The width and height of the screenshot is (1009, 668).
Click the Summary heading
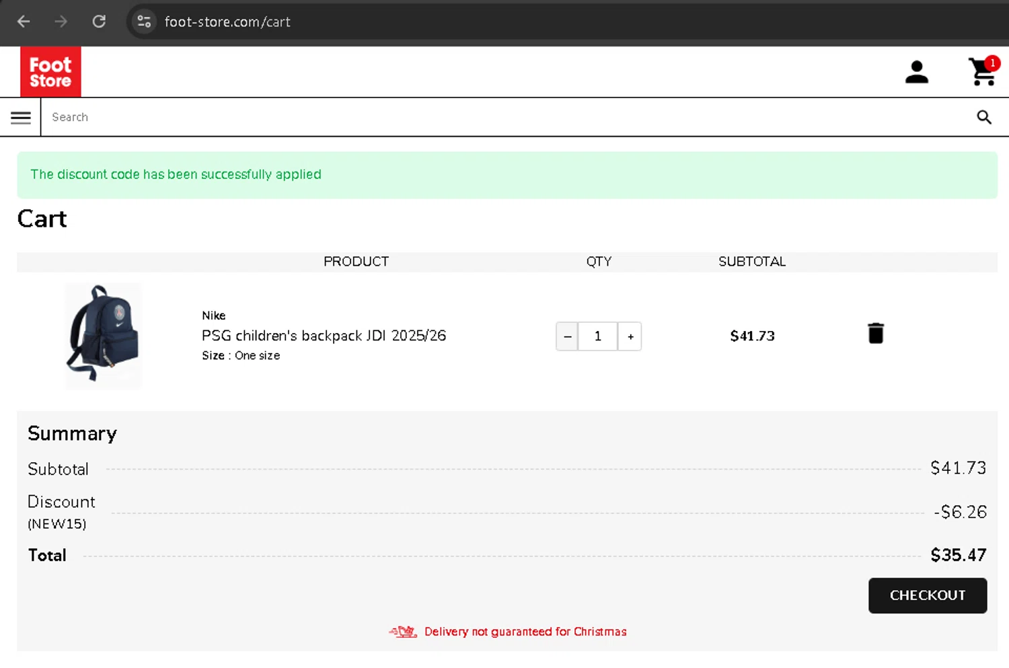coord(72,433)
